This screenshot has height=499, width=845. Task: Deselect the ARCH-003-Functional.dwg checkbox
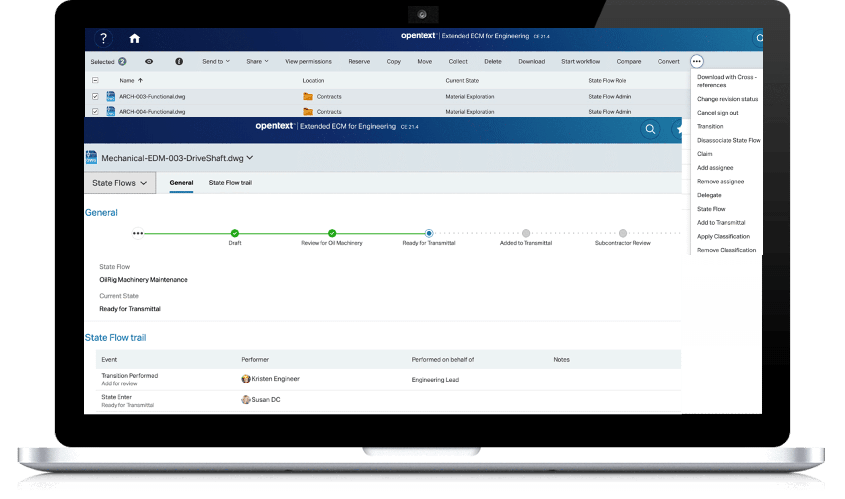point(95,96)
